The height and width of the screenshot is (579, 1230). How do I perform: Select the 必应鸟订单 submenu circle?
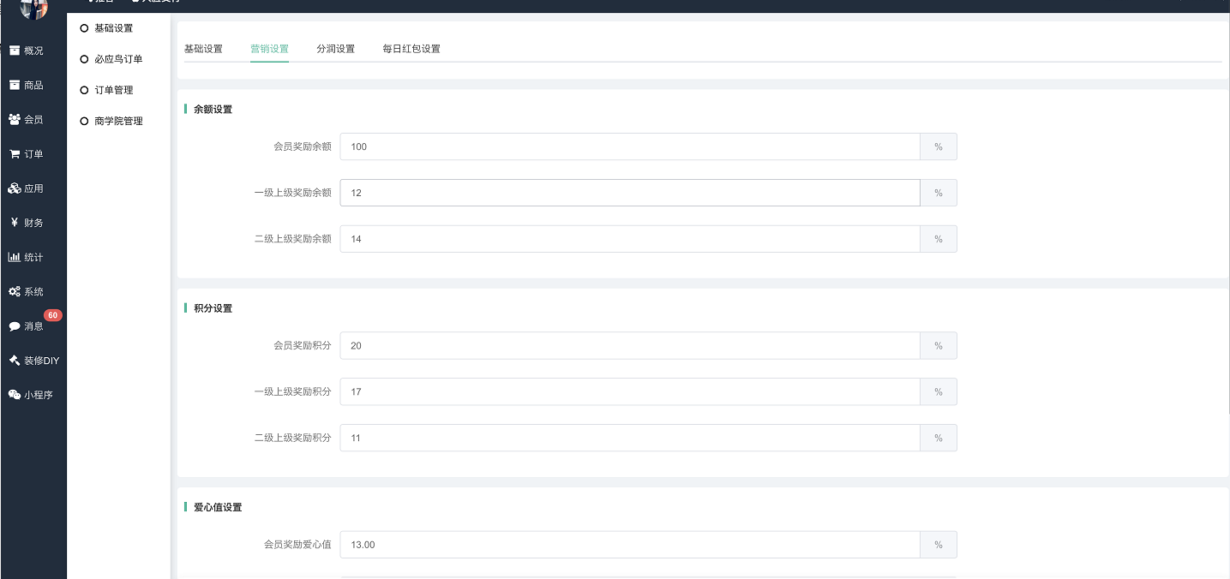[x=84, y=59]
